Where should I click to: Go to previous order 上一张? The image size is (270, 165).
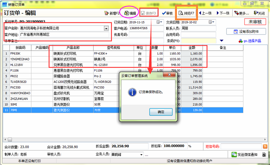click(x=205, y=13)
